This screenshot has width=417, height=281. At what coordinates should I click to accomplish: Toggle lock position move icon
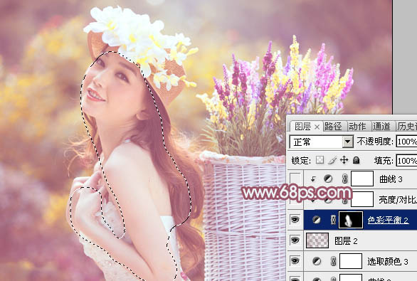[344, 160]
